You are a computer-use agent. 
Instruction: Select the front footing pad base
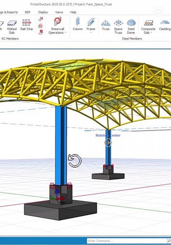tap(61, 211)
